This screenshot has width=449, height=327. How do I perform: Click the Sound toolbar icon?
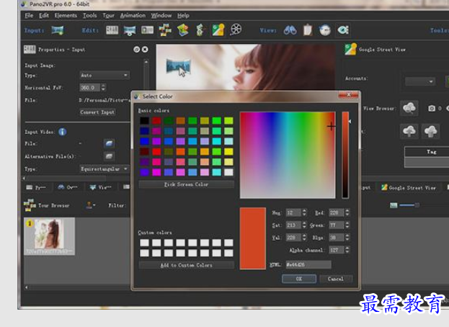pyautogui.click(x=200, y=30)
